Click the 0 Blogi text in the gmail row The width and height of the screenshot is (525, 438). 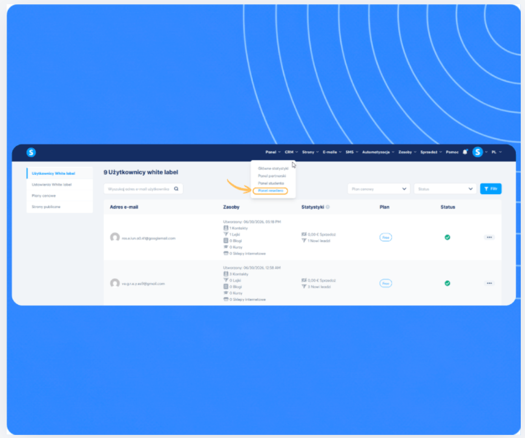point(236,287)
